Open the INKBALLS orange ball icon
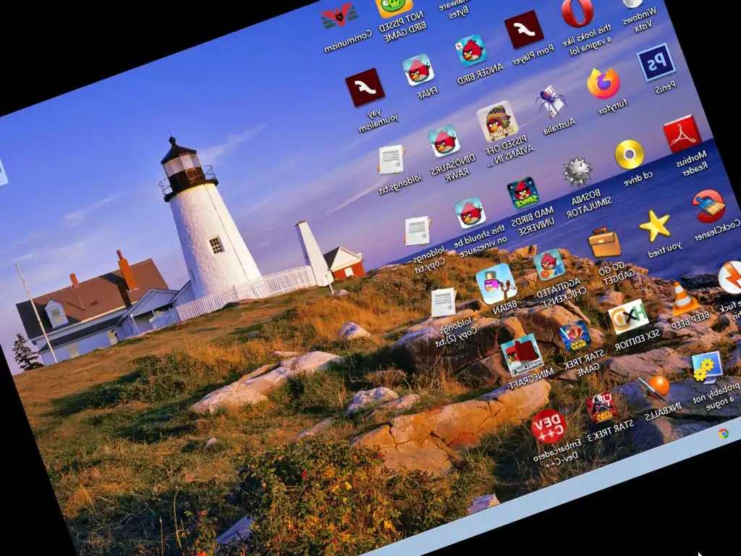741x556 pixels. [654, 388]
